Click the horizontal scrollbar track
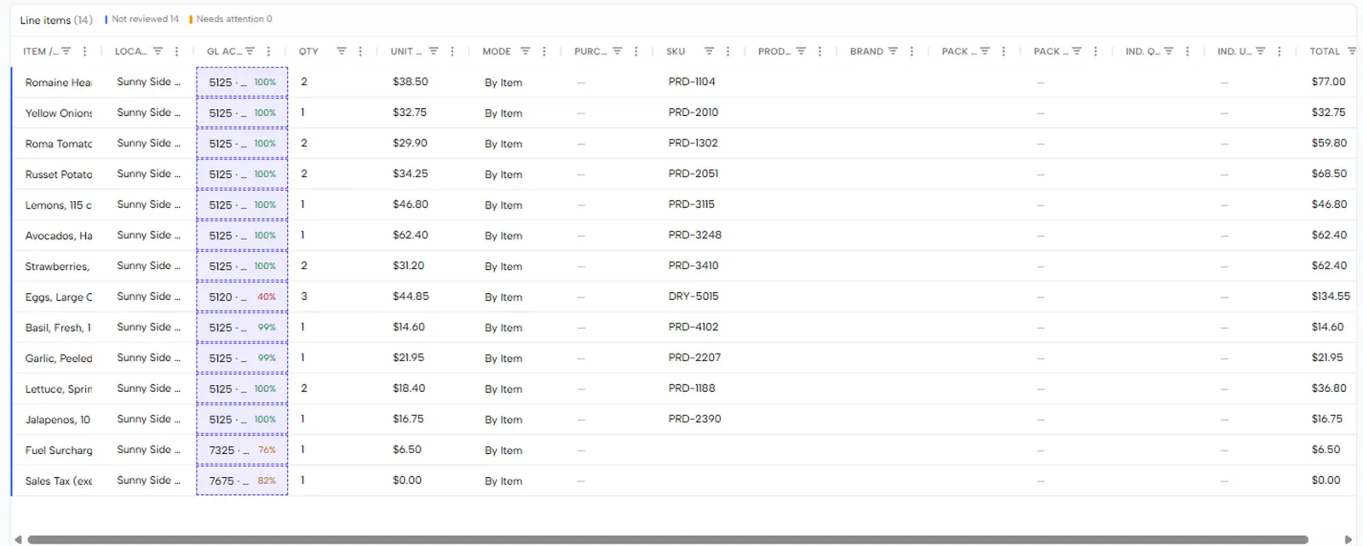The width and height of the screenshot is (1363, 546). click(x=668, y=539)
